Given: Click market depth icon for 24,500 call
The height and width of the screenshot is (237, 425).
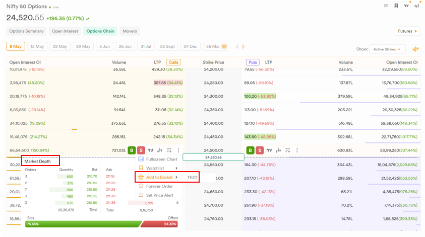Looking at the screenshot, I should [x=169, y=150].
